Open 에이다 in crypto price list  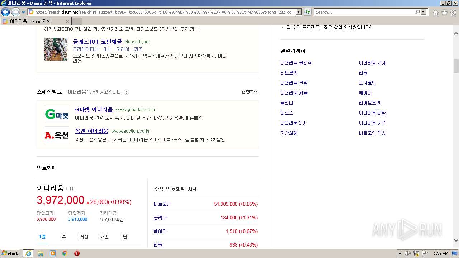pos(160,231)
